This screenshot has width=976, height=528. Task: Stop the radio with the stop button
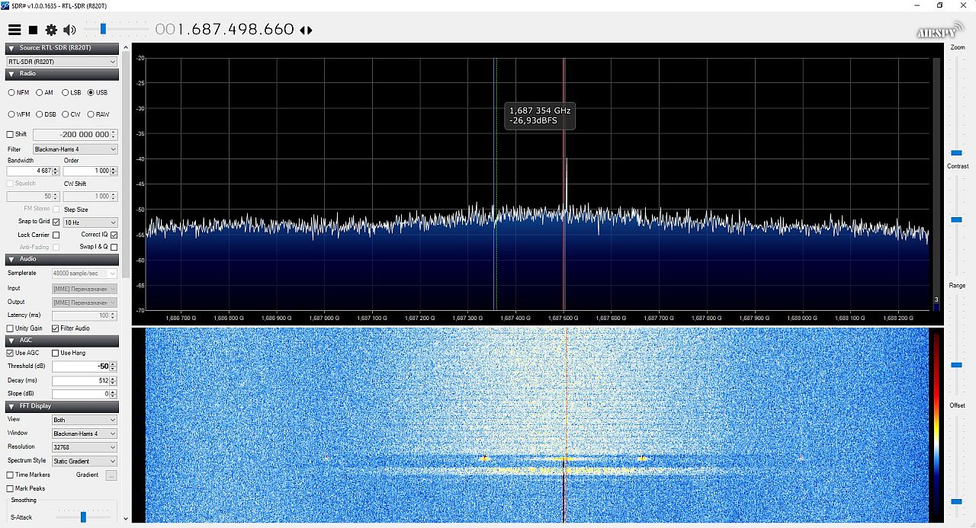coord(33,30)
